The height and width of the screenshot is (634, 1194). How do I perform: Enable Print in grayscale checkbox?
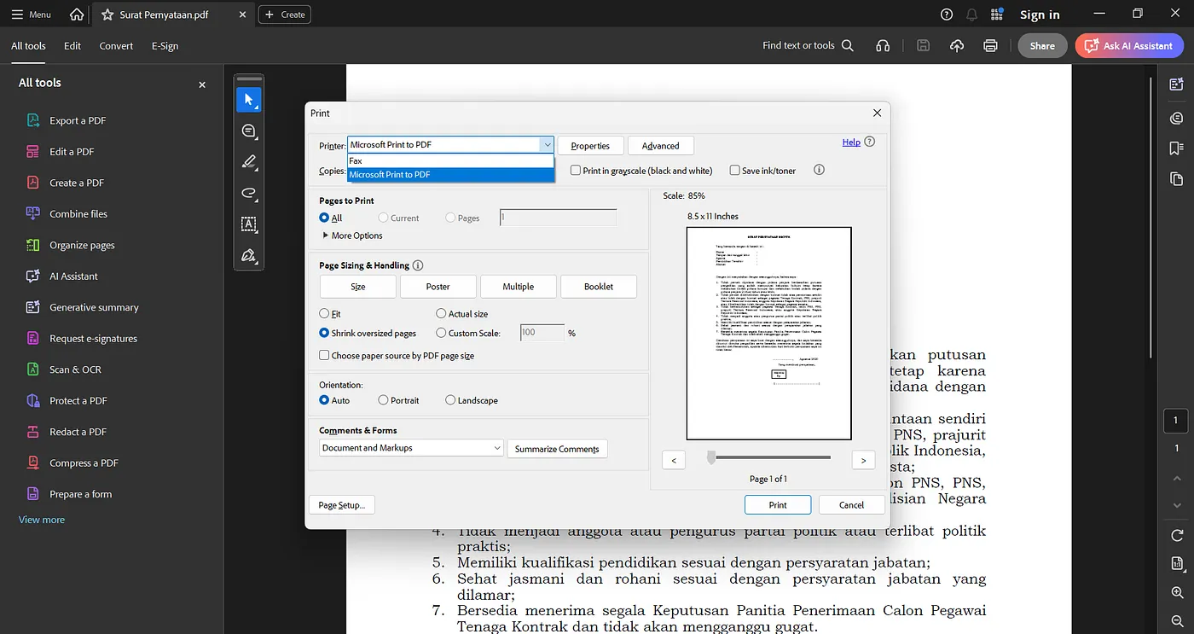point(576,171)
